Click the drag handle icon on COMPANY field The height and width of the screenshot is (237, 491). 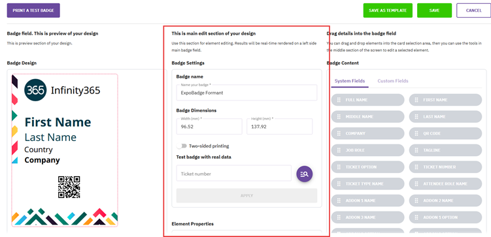tap(339, 133)
